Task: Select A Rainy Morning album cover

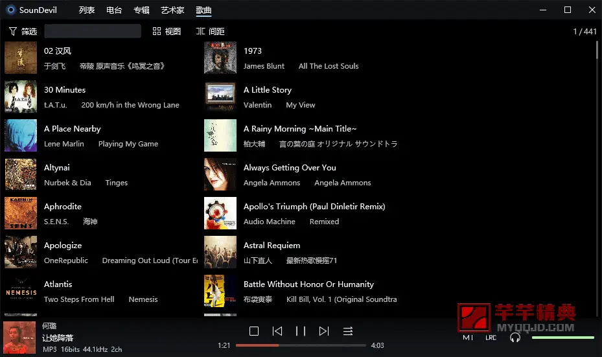Action: pyautogui.click(x=220, y=135)
